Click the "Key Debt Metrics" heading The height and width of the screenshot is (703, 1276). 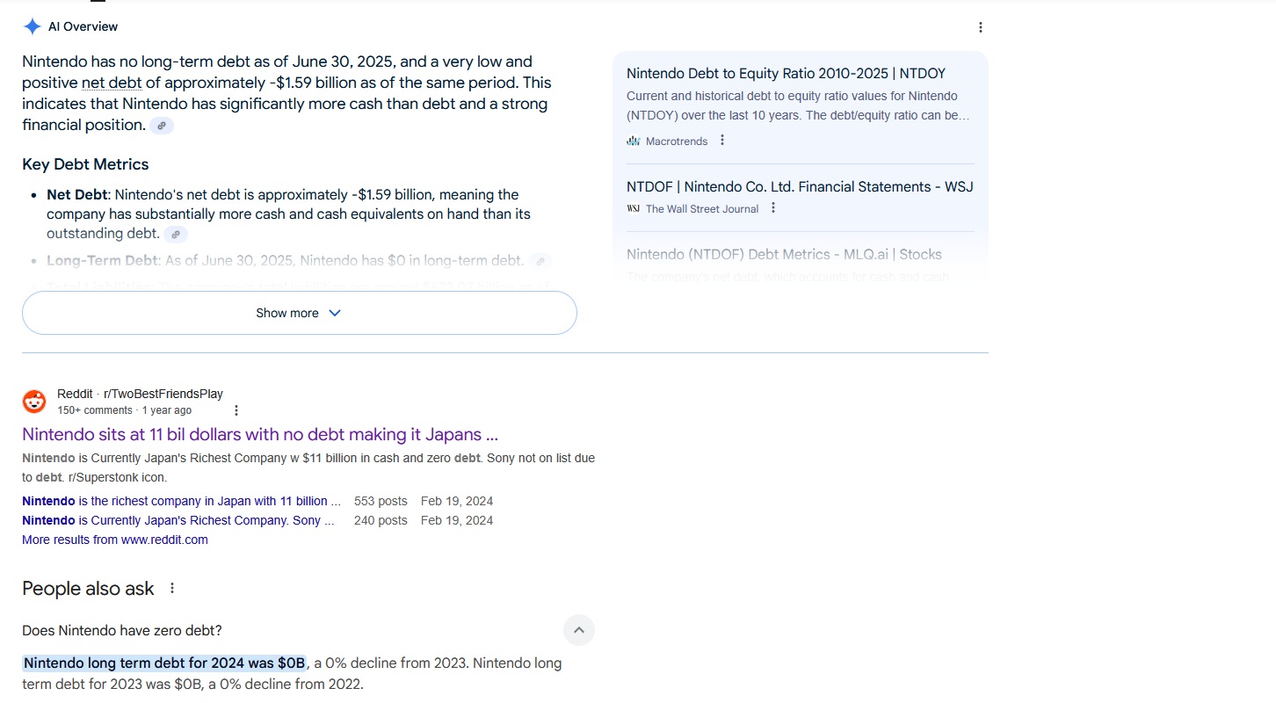(x=85, y=164)
